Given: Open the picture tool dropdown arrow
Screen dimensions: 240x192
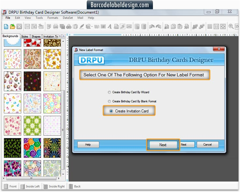Looking at the screenshot, I should pyautogui.click(x=92, y=27).
